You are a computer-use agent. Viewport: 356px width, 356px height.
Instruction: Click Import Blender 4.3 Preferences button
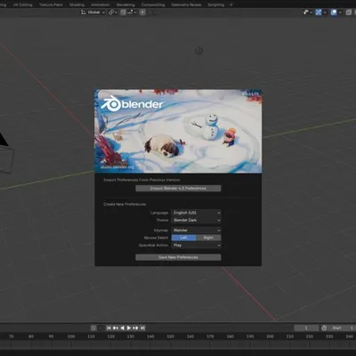pyautogui.click(x=178, y=189)
